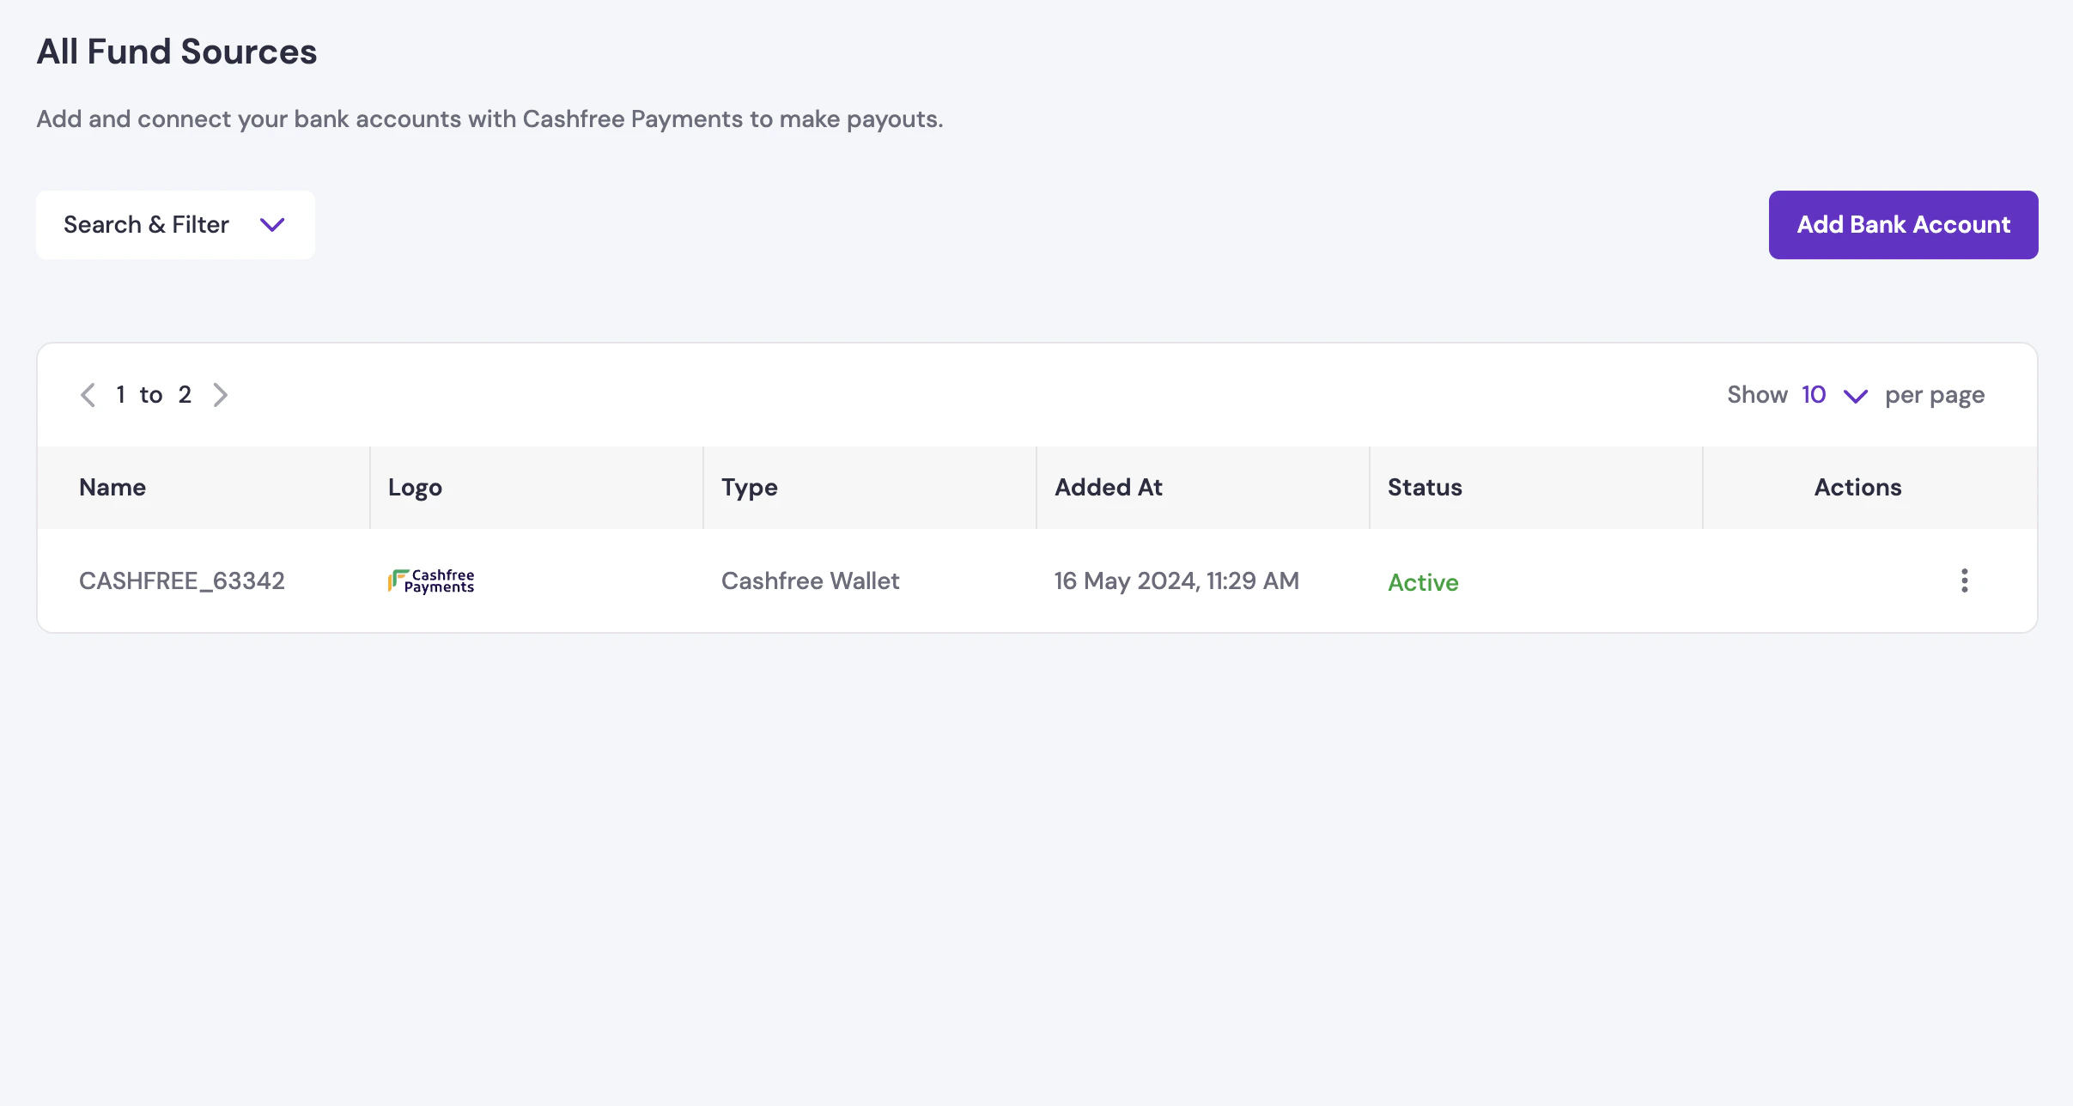The height and width of the screenshot is (1106, 2073).
Task: Click the Actions column header
Action: (x=1857, y=488)
